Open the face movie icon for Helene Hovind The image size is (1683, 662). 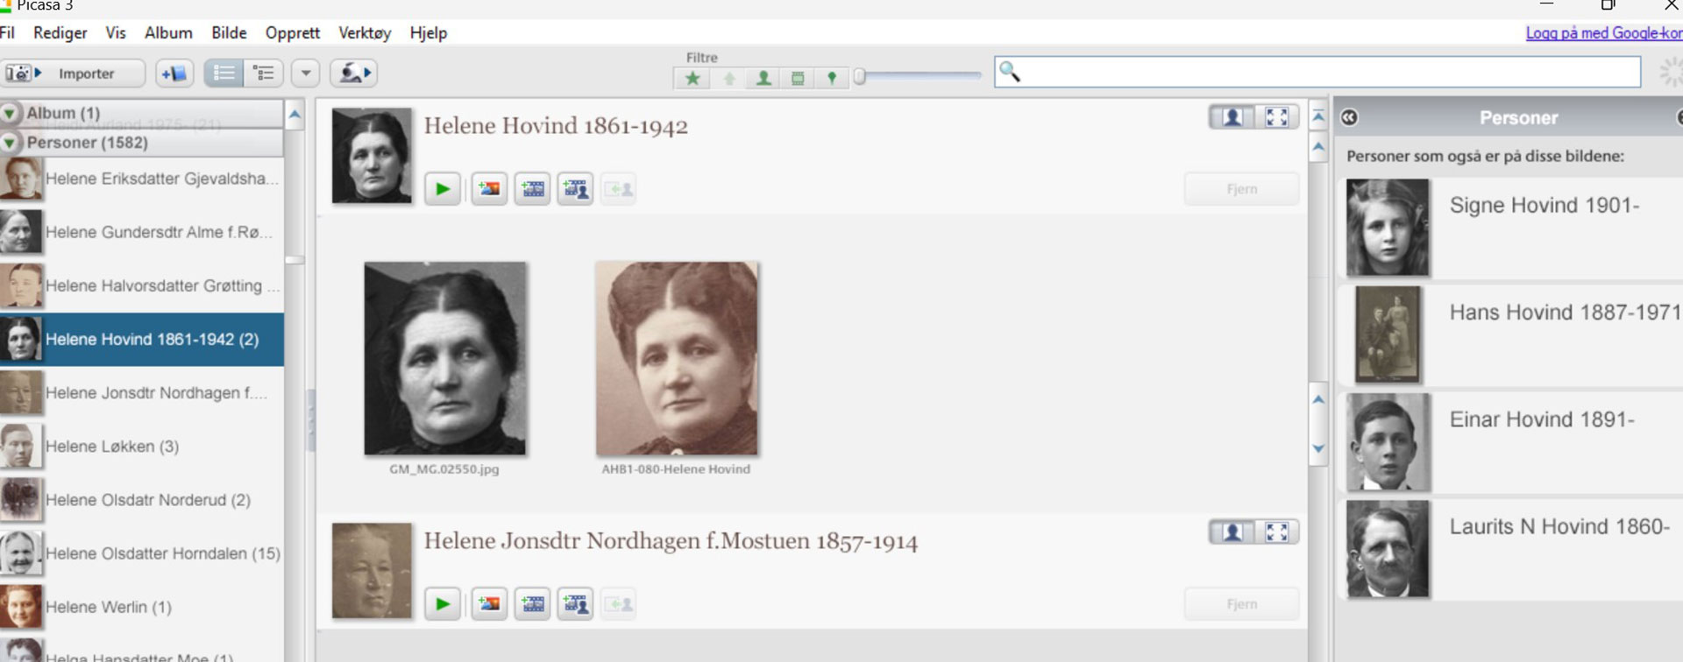click(576, 189)
